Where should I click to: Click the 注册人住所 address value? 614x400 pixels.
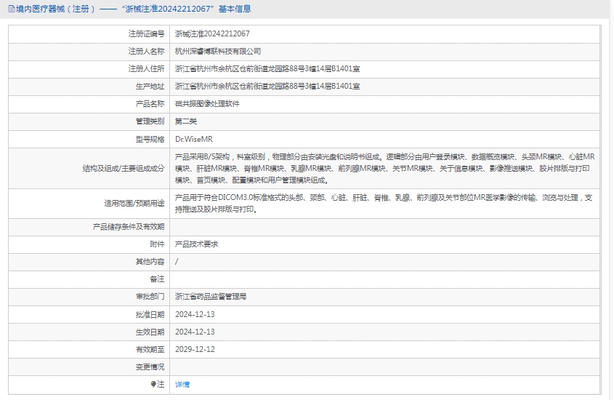(x=267, y=69)
